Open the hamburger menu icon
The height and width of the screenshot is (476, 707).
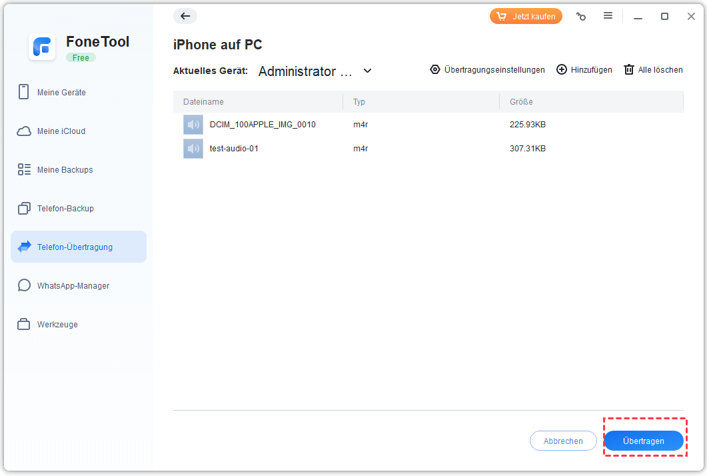click(608, 16)
